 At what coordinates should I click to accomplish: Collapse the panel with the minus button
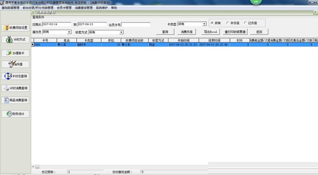pyautogui.click(x=33, y=12)
